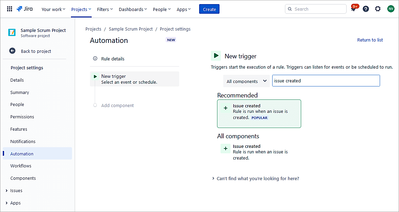Select Workflows in project settings sidebar

point(21,166)
